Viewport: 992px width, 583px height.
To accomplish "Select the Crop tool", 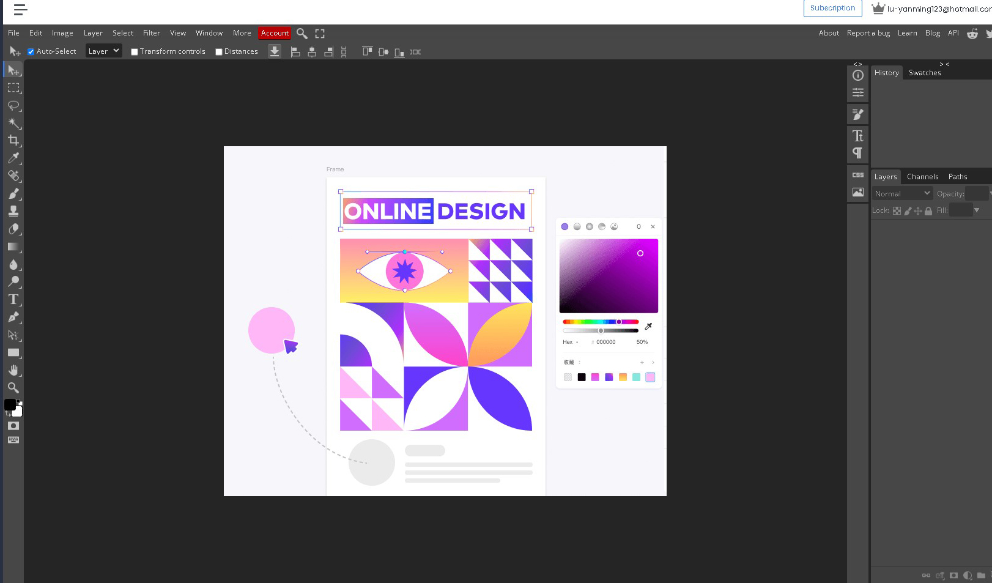I will [x=13, y=141].
